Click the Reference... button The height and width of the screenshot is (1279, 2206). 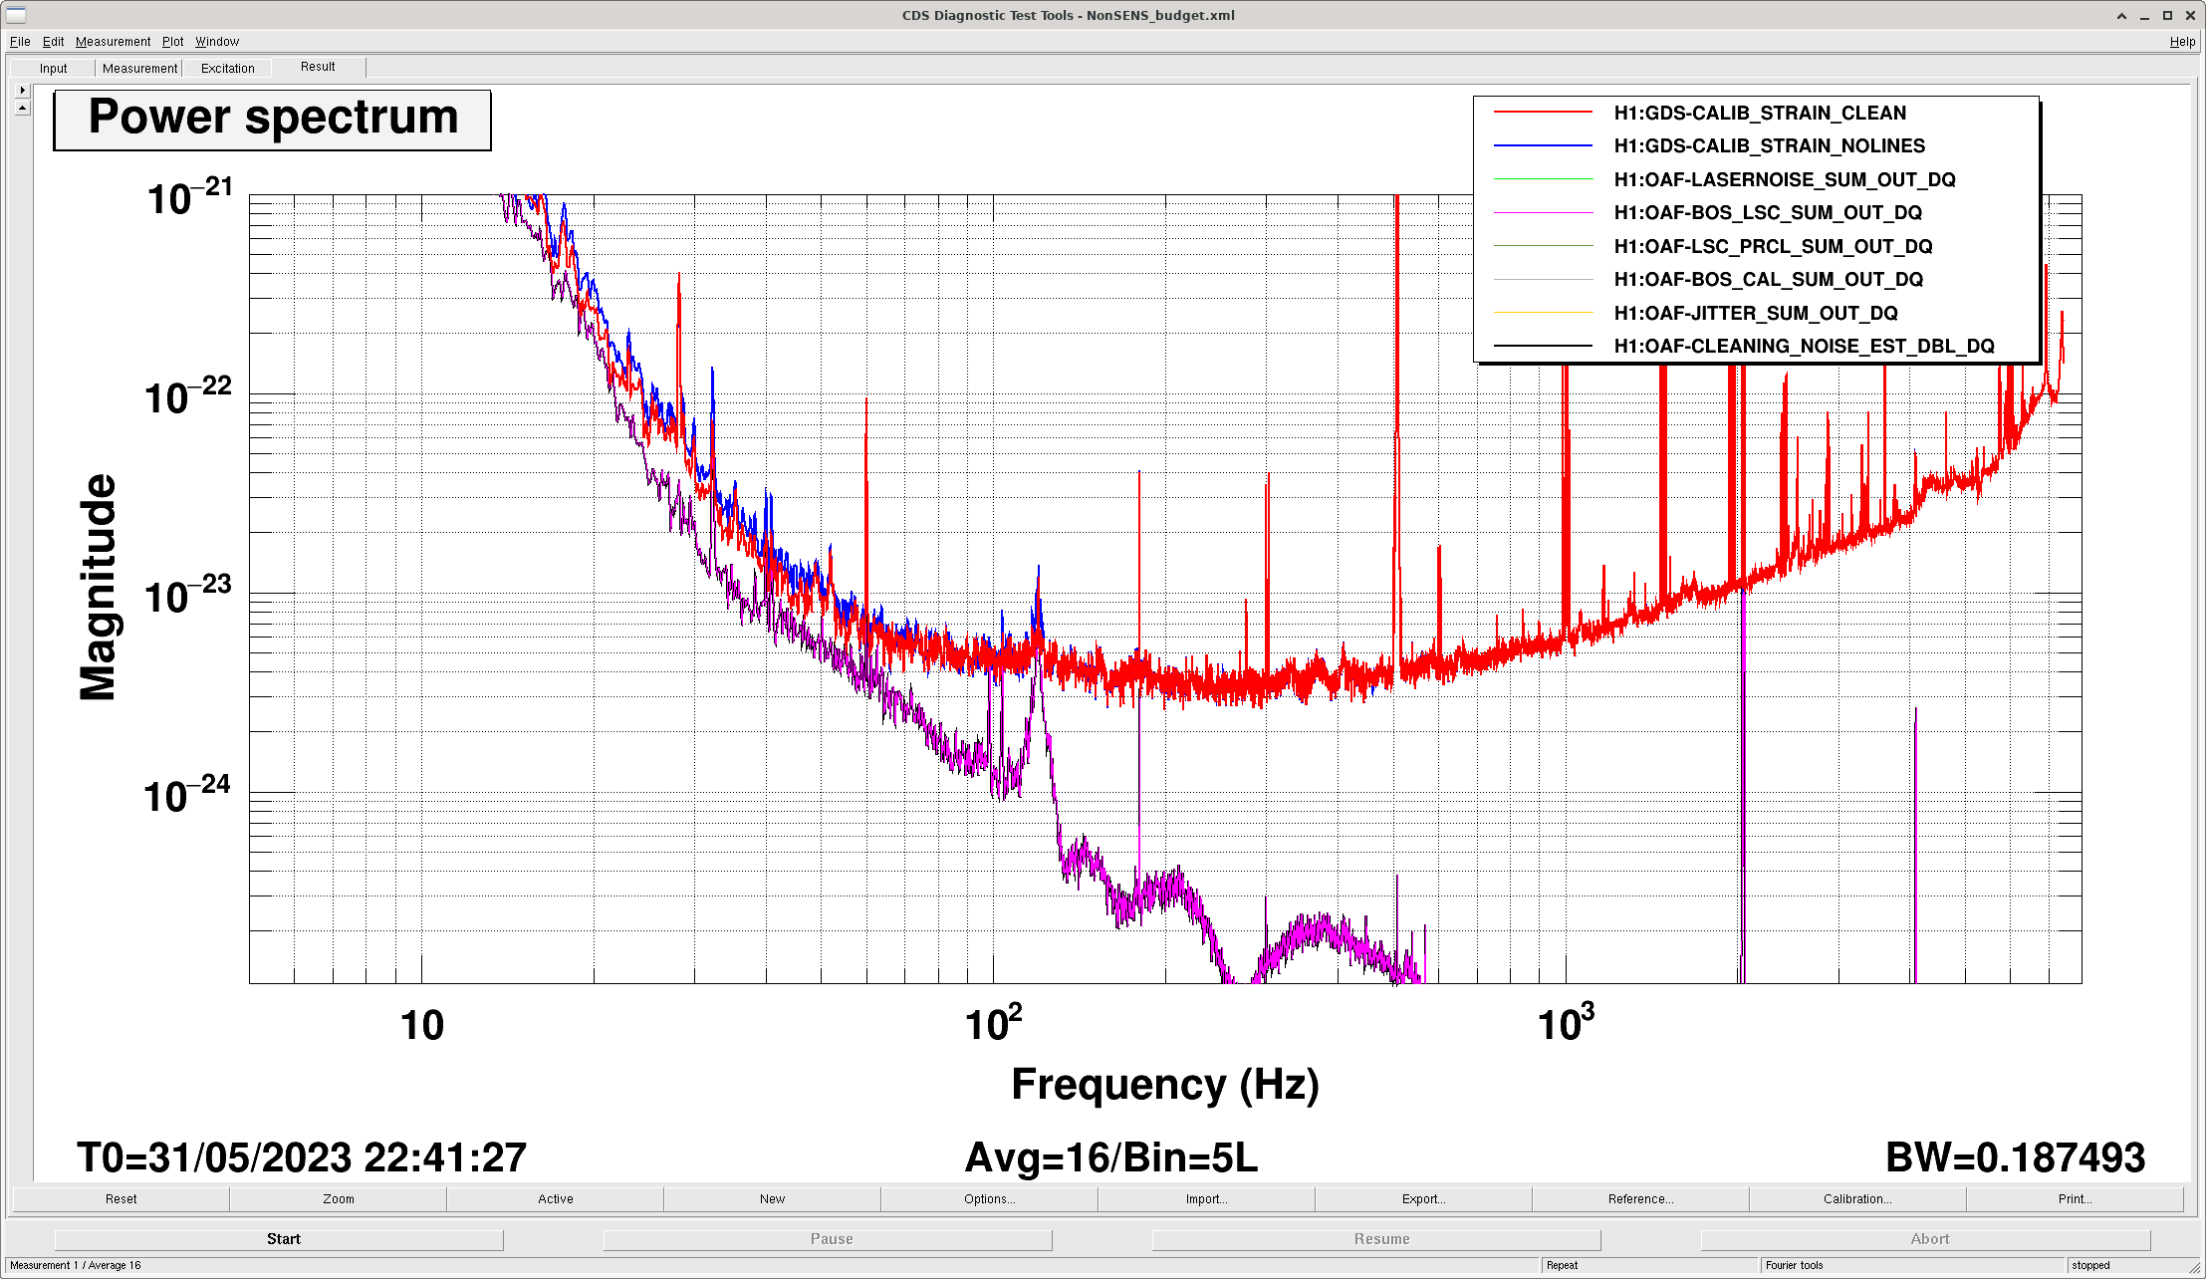click(1640, 1199)
